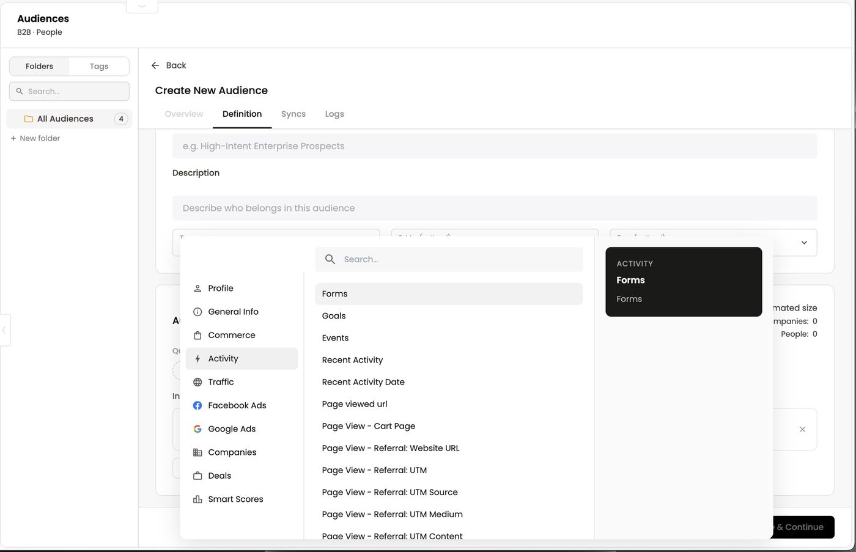Switch to the Tags toggle

[x=99, y=66]
